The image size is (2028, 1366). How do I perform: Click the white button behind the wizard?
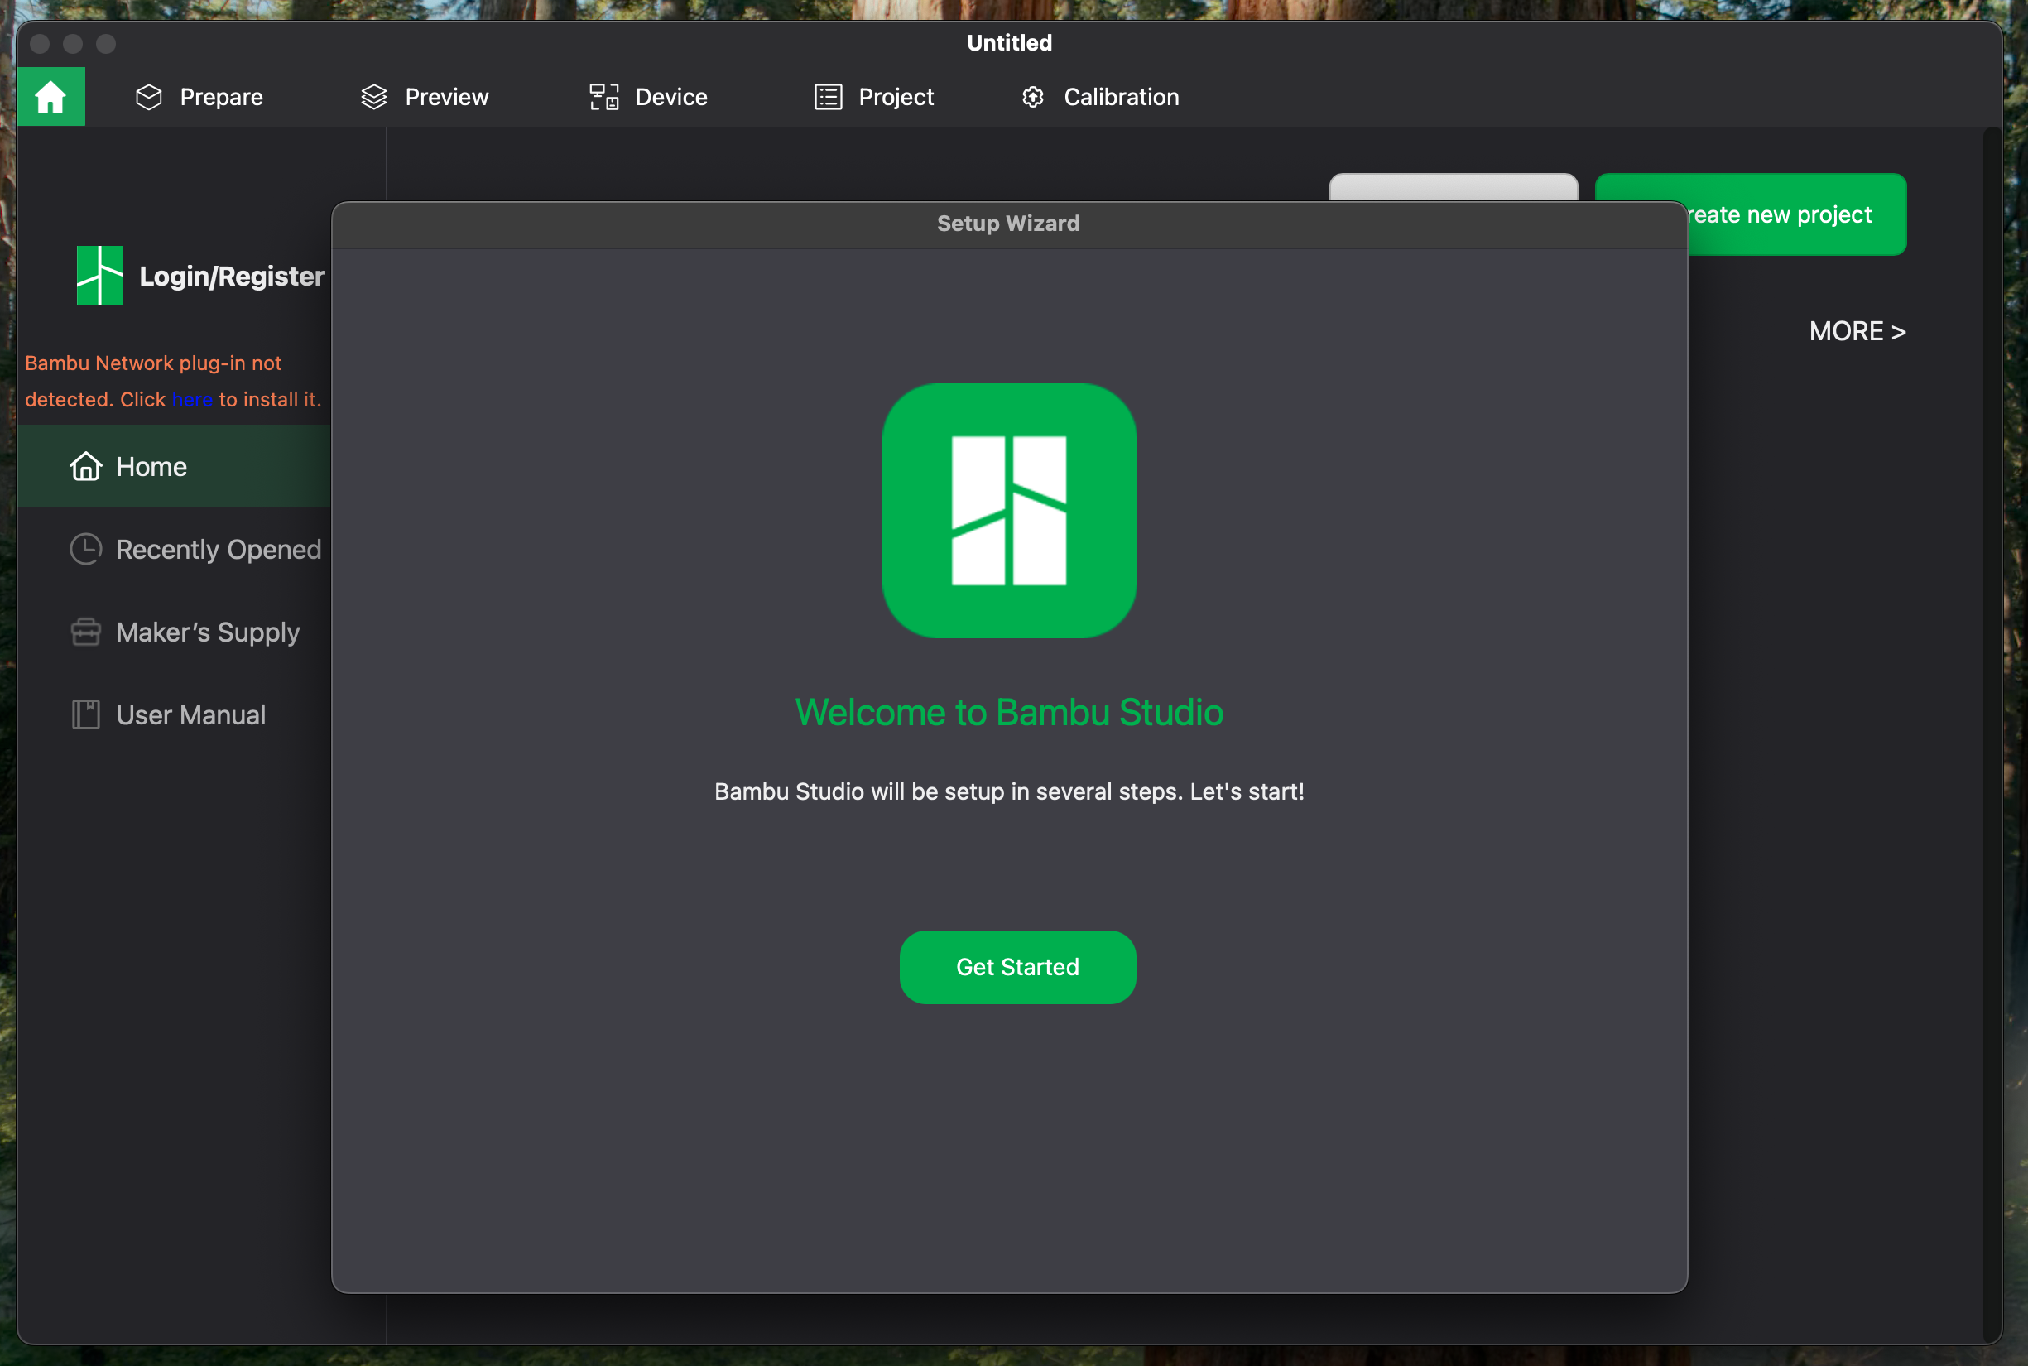[x=1452, y=186]
